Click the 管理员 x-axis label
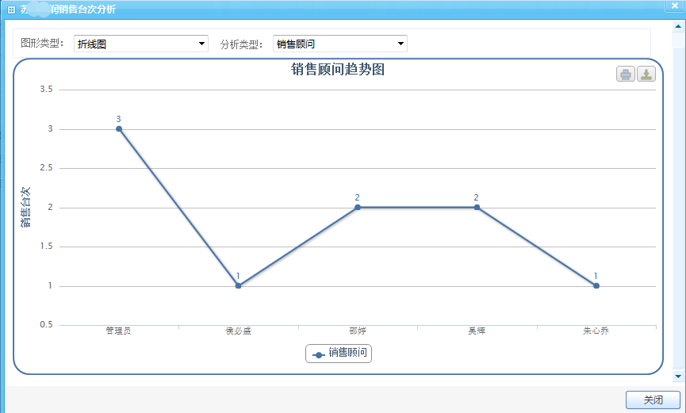 pyautogui.click(x=118, y=331)
